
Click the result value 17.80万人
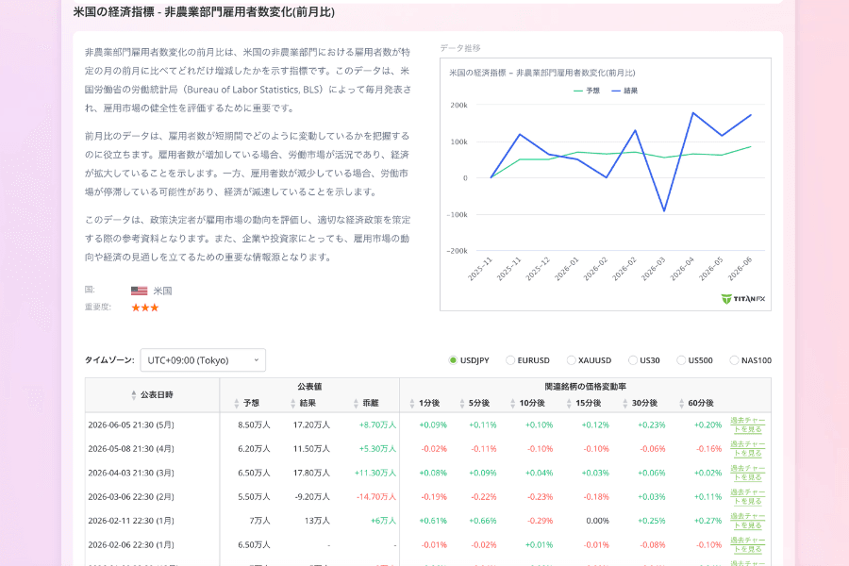(311, 473)
